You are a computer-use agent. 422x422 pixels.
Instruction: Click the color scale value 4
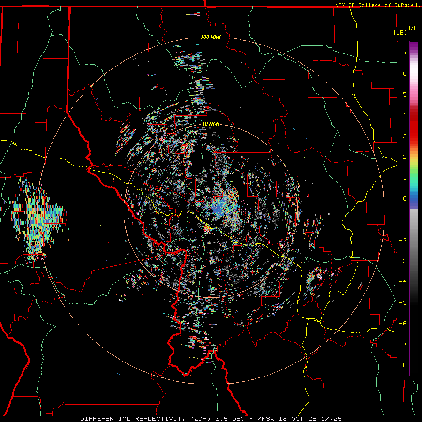pyautogui.click(x=405, y=115)
